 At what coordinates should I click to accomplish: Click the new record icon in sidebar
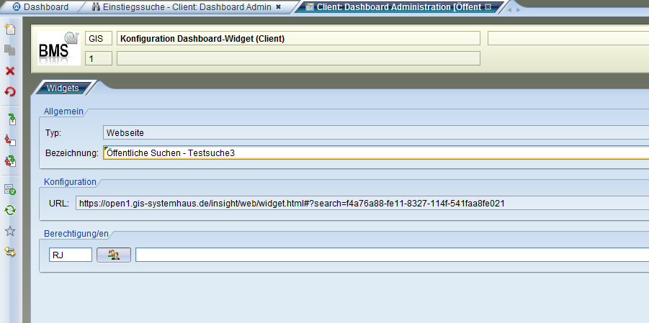[x=10, y=29]
